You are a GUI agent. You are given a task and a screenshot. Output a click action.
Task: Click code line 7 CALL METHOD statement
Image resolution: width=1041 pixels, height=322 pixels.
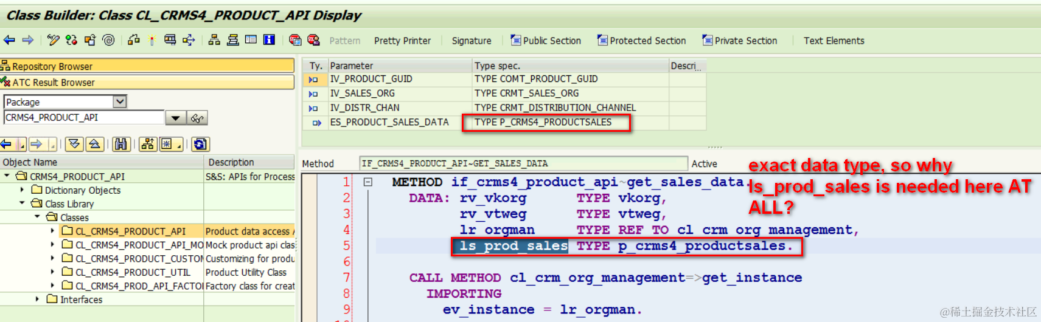click(605, 278)
